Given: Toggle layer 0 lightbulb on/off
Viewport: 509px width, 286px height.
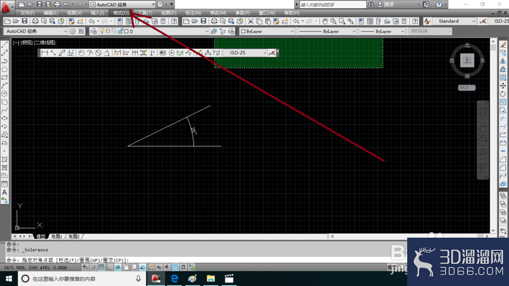Looking at the screenshot, I should (x=102, y=31).
